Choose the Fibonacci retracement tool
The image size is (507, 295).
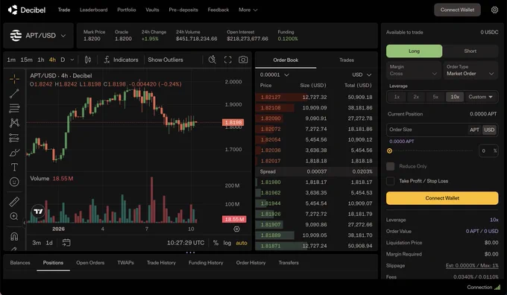click(14, 108)
